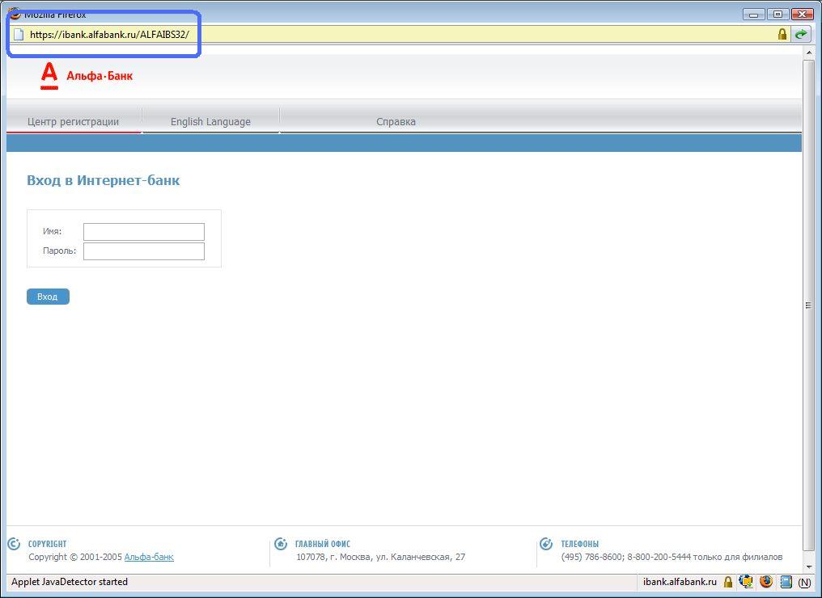This screenshot has width=822, height=598.
Task: Click ibank.alfabank.ru in the status bar
Action: click(x=680, y=582)
